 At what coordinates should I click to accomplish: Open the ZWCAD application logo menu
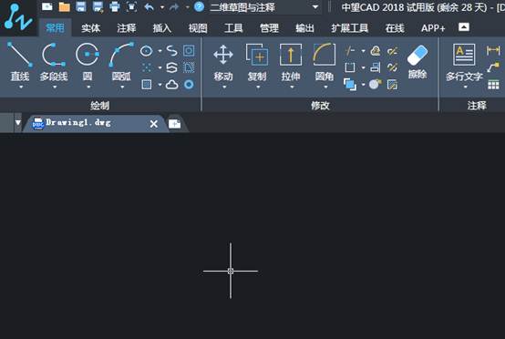click(18, 17)
